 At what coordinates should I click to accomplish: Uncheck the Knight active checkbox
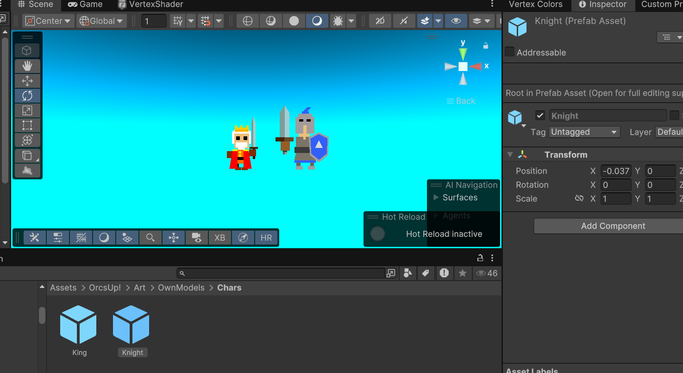click(x=540, y=116)
